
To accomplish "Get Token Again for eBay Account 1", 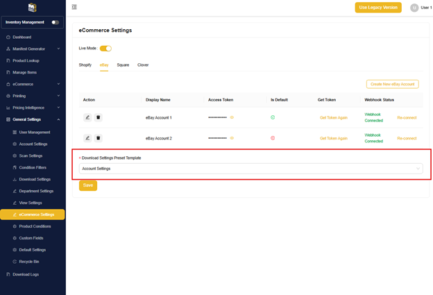I will [334, 118].
